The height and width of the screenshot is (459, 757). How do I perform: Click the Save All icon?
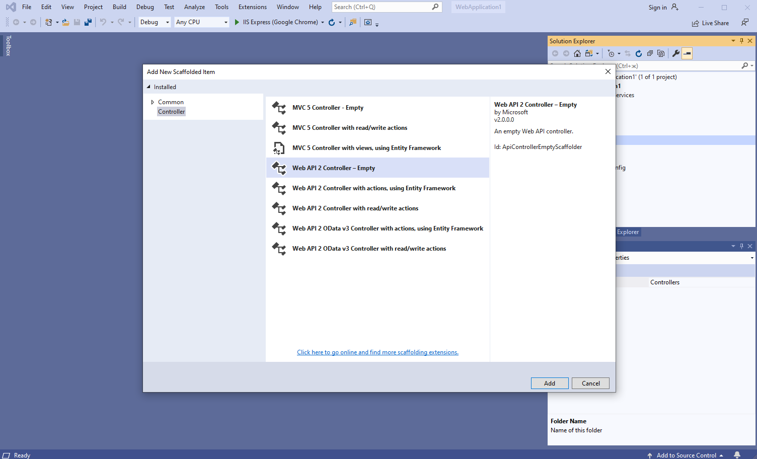[88, 22]
